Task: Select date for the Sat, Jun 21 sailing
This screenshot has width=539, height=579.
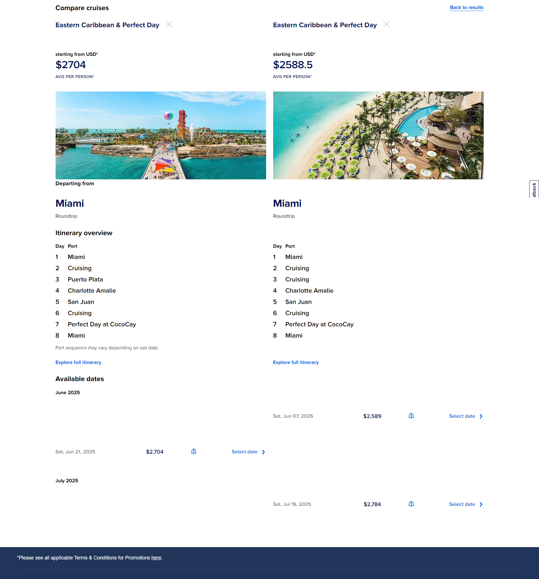Action: (x=245, y=452)
